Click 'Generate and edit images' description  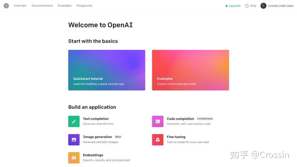[x=101, y=142]
